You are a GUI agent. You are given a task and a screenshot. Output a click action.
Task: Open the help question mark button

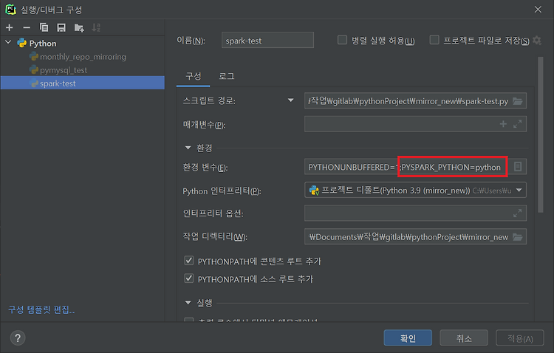[18, 337]
